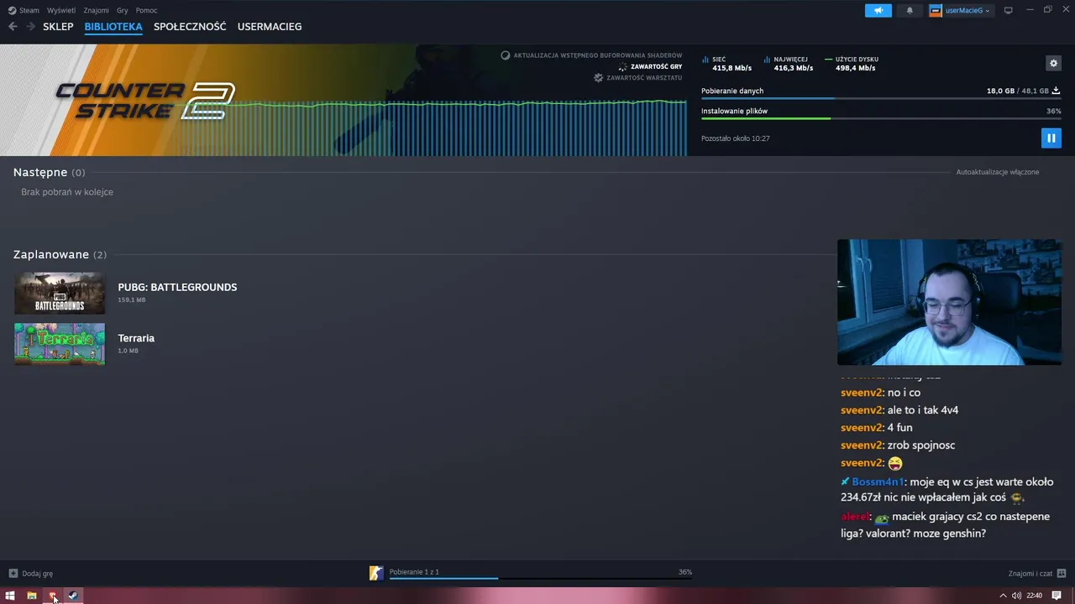Open the Gry menu

click(123, 10)
